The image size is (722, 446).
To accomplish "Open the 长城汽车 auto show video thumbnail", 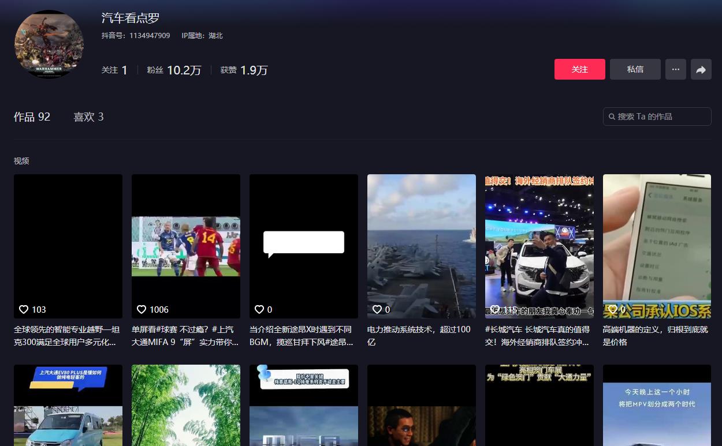I will pyautogui.click(x=539, y=246).
